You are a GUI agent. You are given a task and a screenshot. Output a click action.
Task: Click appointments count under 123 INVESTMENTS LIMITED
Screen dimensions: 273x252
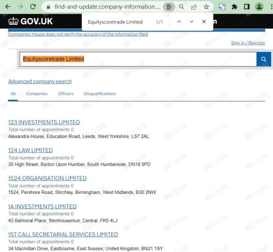(41, 130)
